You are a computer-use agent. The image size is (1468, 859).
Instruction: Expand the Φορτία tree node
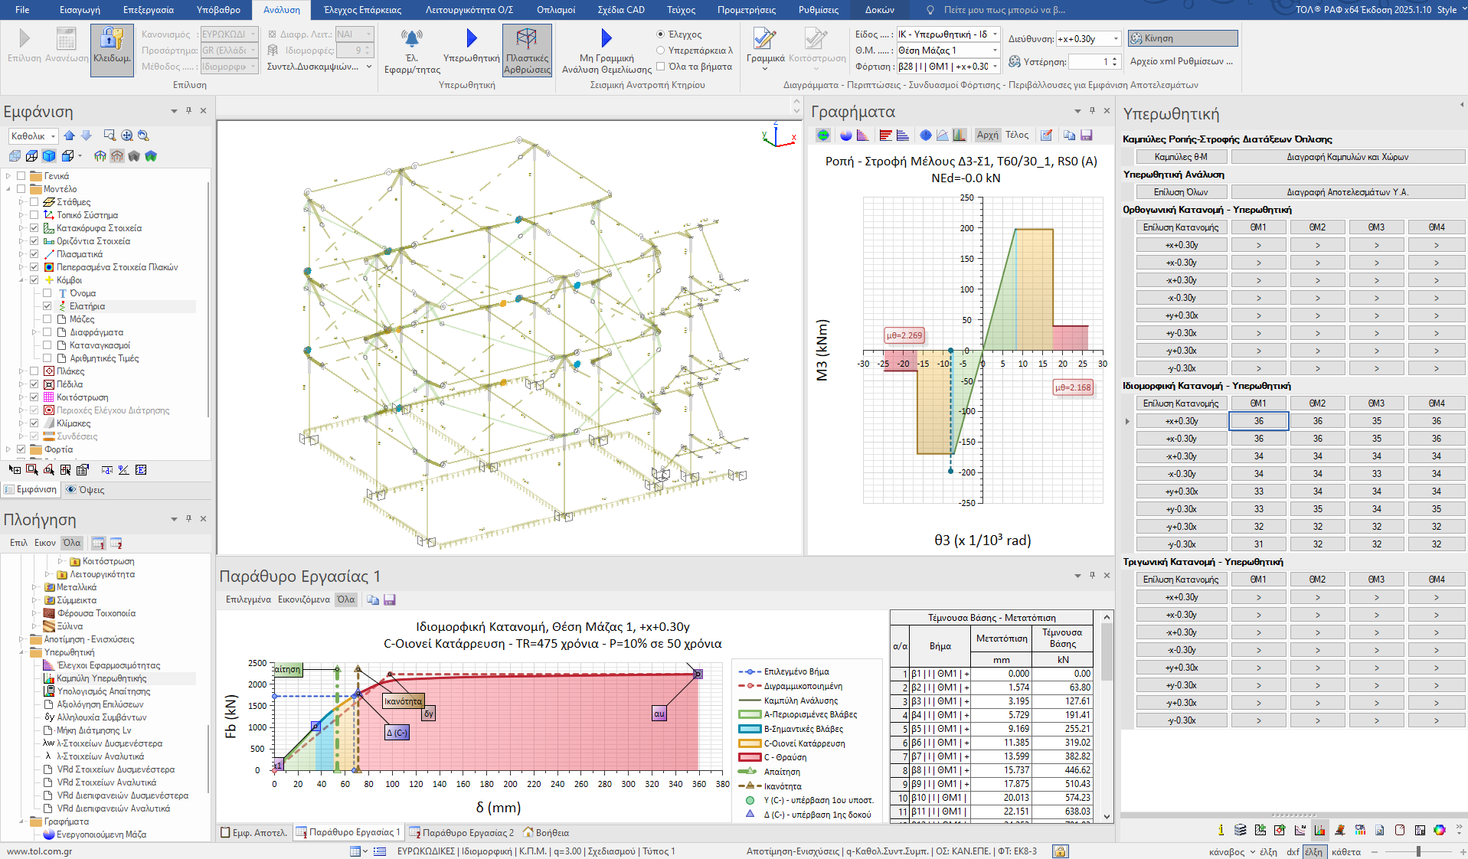pos(8,449)
